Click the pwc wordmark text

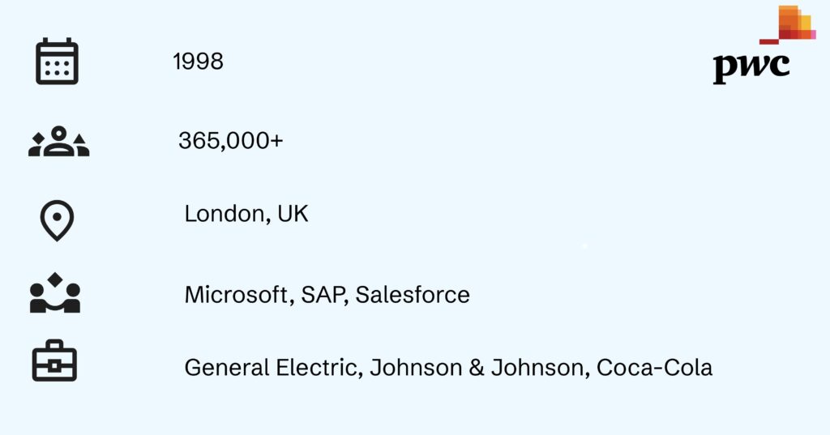[751, 68]
